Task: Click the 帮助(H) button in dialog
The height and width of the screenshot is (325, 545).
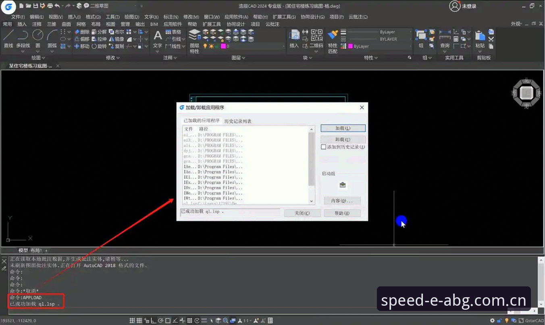Action: (x=342, y=213)
